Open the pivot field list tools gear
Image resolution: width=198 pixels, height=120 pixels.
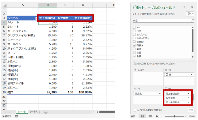[x=189, y=14]
